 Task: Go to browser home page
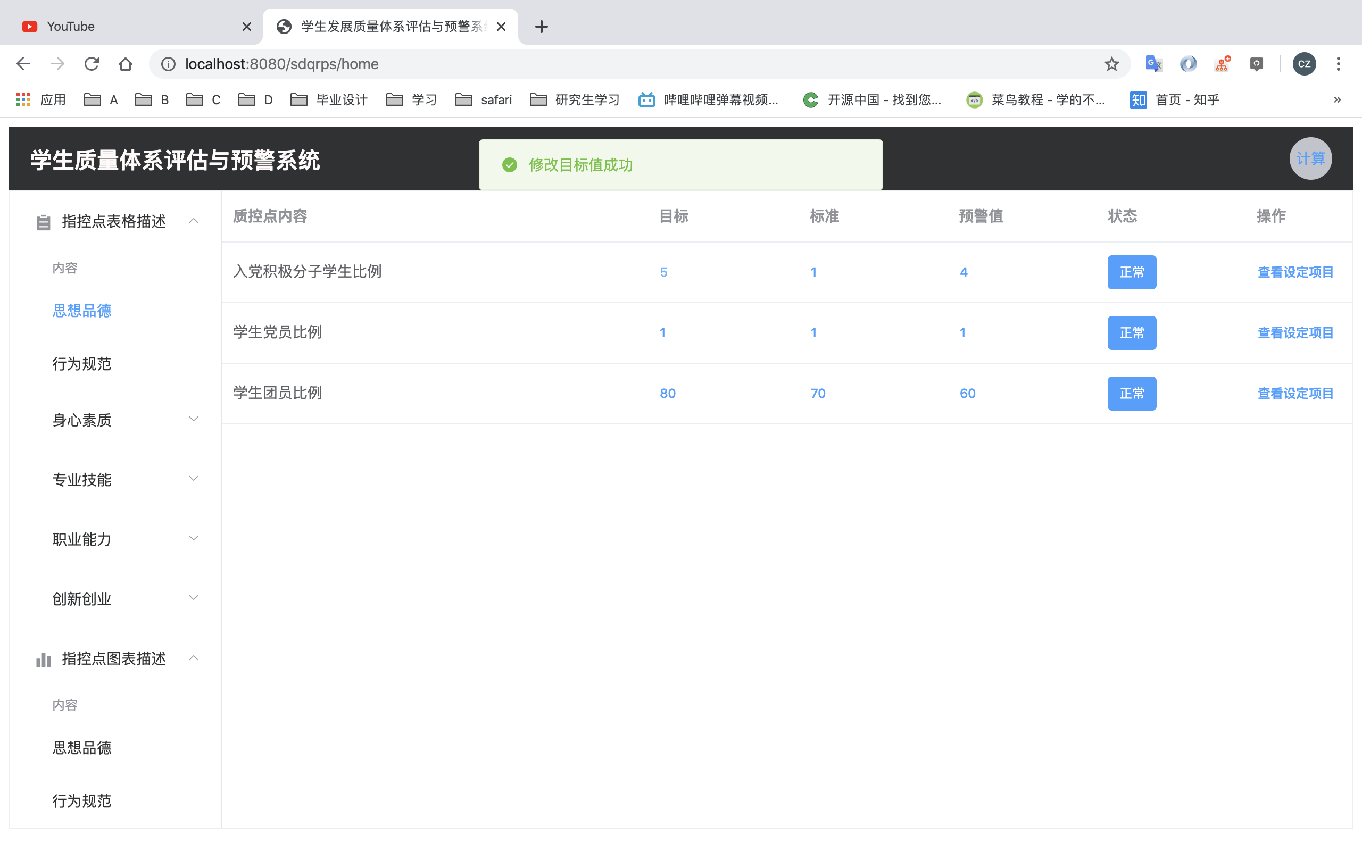(126, 64)
